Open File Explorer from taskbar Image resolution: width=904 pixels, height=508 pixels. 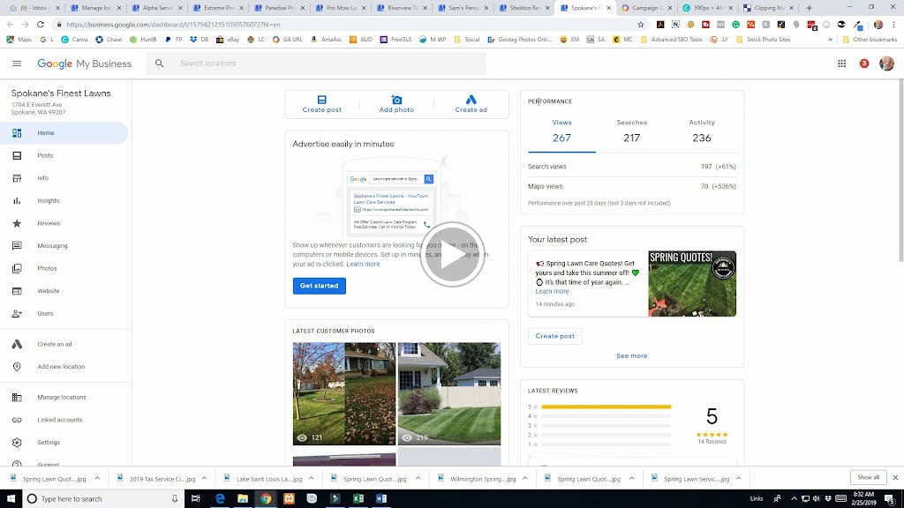point(243,499)
